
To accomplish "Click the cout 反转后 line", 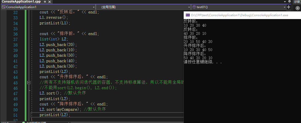I will (70, 12).
